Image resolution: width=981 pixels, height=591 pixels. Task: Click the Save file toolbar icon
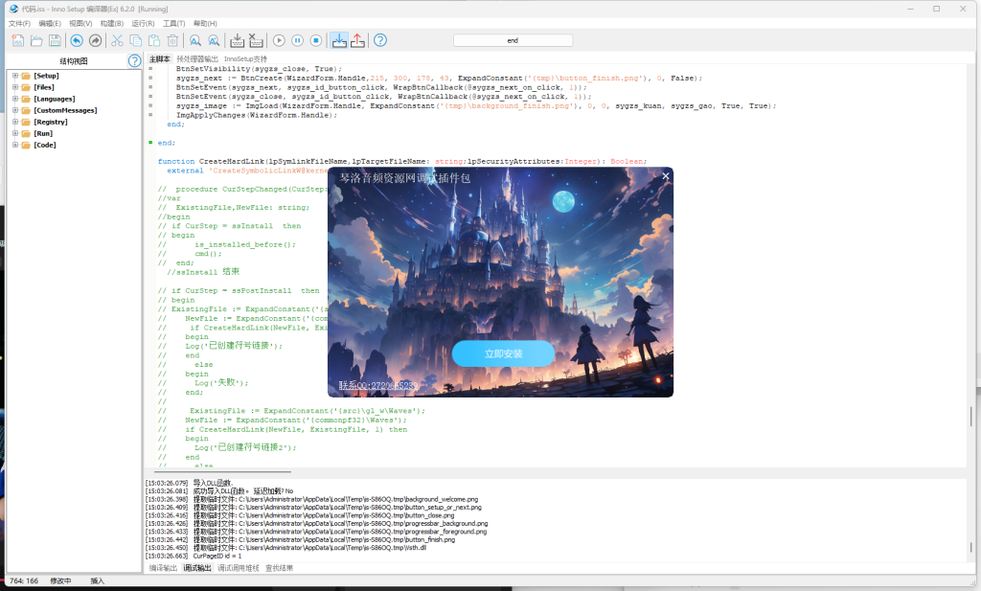pyautogui.click(x=55, y=40)
